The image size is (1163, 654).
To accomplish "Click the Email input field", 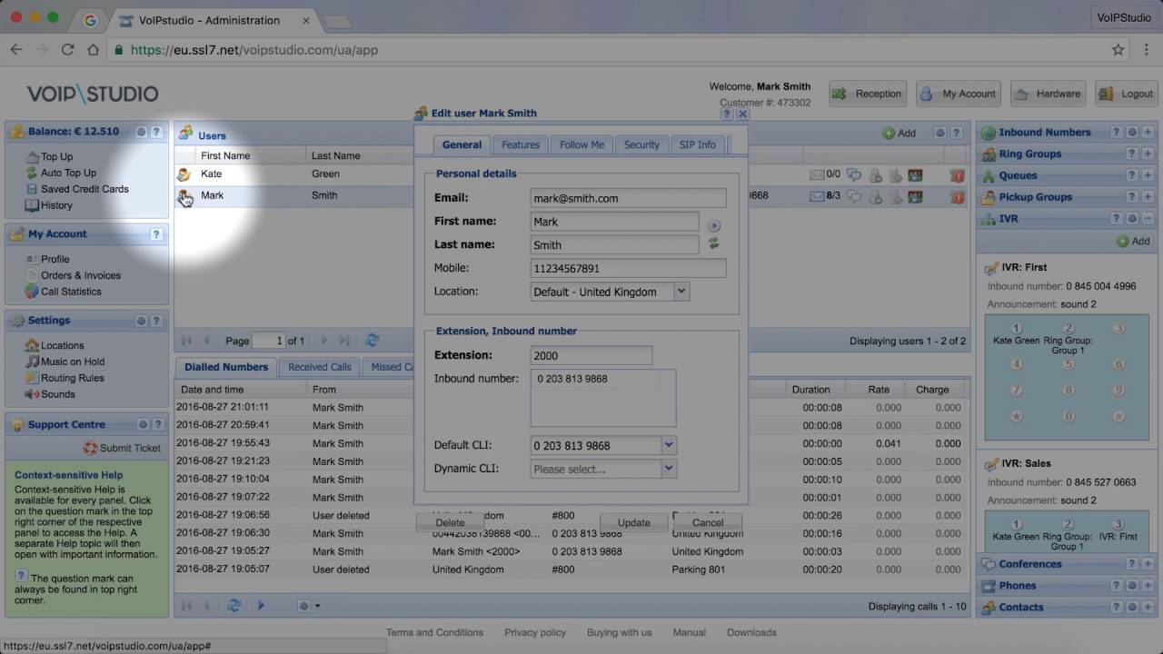I will tap(629, 198).
